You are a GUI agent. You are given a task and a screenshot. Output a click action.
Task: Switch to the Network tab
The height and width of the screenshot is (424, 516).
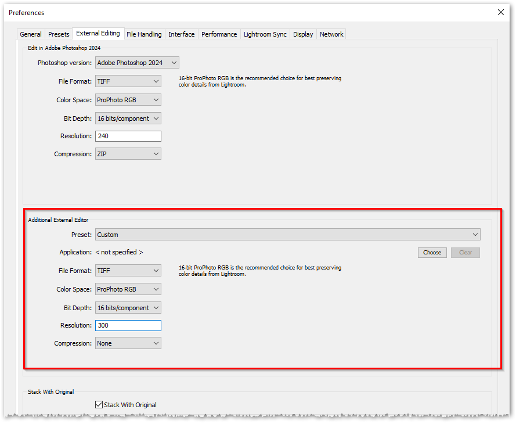[331, 34]
